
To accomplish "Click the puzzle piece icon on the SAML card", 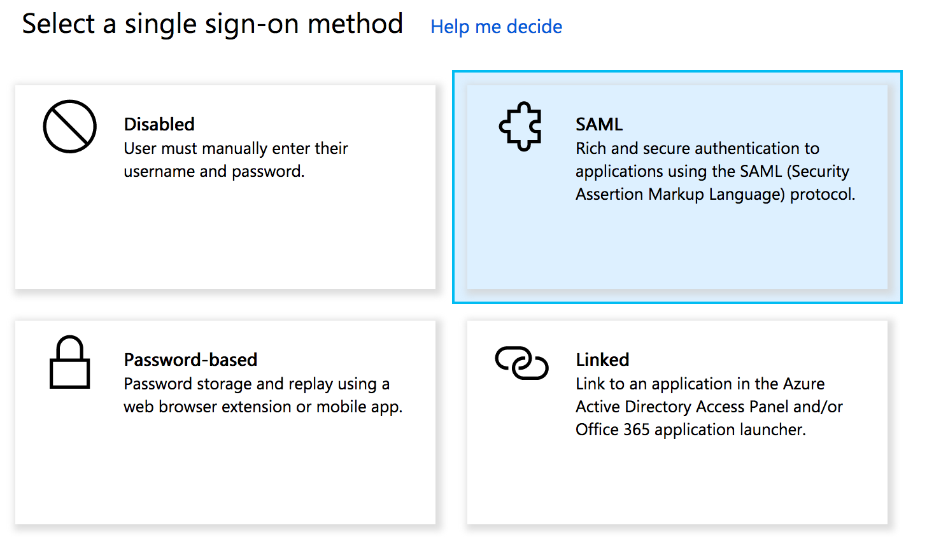I will coord(521,127).
